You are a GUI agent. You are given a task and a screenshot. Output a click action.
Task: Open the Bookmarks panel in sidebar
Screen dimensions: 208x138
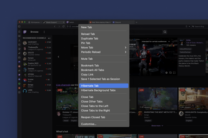pyautogui.click(x=19, y=32)
